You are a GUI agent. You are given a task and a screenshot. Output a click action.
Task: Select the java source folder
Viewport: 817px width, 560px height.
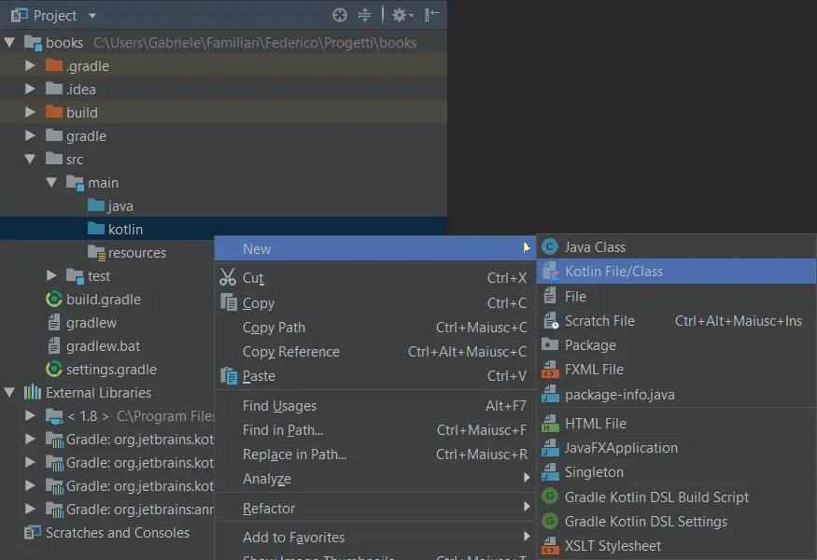tap(110, 205)
